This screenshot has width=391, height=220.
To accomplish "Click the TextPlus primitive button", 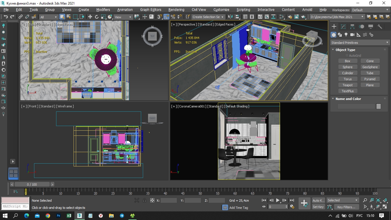I will coord(347,91).
